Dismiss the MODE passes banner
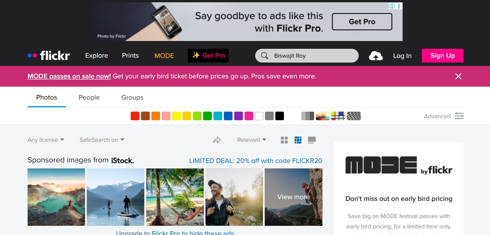Viewport: 490px width, 235px height. click(458, 76)
